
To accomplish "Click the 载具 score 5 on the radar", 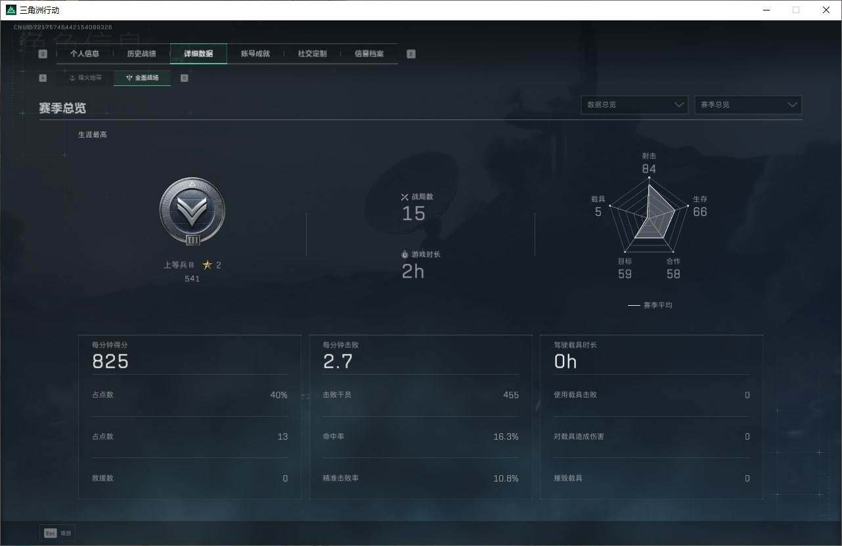I will coord(598,212).
